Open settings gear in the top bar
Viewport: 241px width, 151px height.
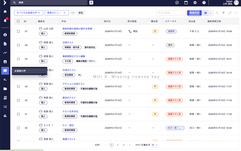tap(195, 3)
